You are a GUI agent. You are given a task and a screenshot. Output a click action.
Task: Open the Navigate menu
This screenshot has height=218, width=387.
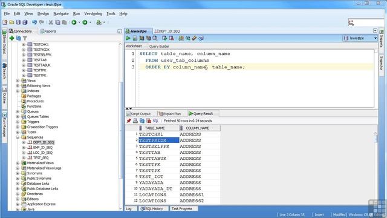[x=61, y=13]
